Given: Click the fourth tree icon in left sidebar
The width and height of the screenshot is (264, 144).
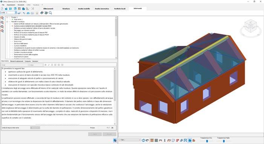Looking at the screenshot, I should [2, 31].
